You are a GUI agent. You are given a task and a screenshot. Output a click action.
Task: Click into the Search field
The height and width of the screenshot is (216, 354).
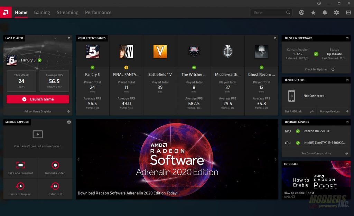coord(269,12)
